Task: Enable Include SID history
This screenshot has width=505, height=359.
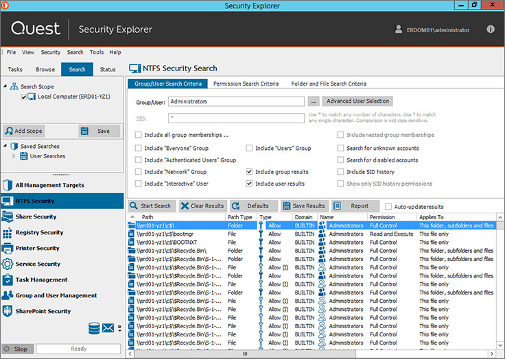Action: (340, 172)
